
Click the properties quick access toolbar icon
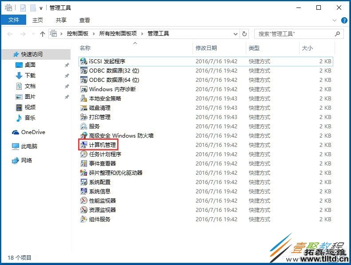[23, 8]
